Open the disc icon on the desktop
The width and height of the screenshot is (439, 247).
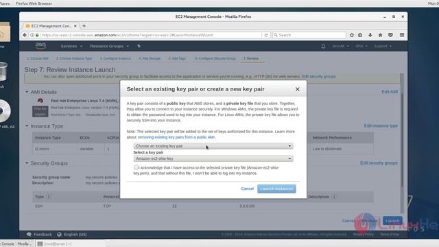pos(5,111)
